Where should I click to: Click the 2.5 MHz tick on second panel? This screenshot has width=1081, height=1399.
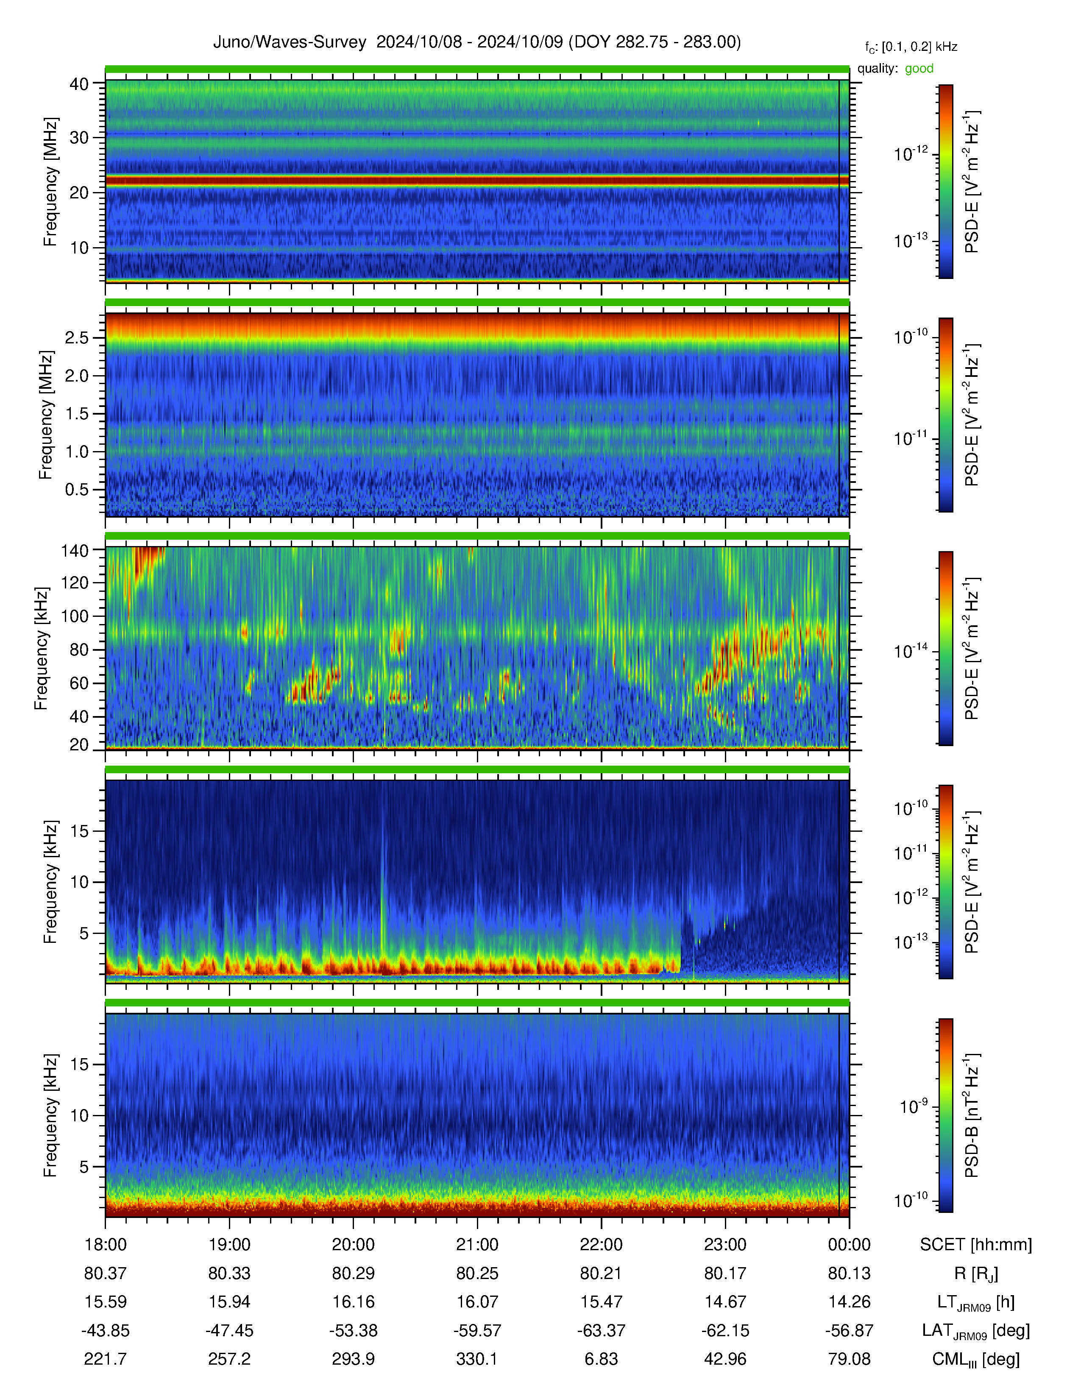[x=77, y=337]
